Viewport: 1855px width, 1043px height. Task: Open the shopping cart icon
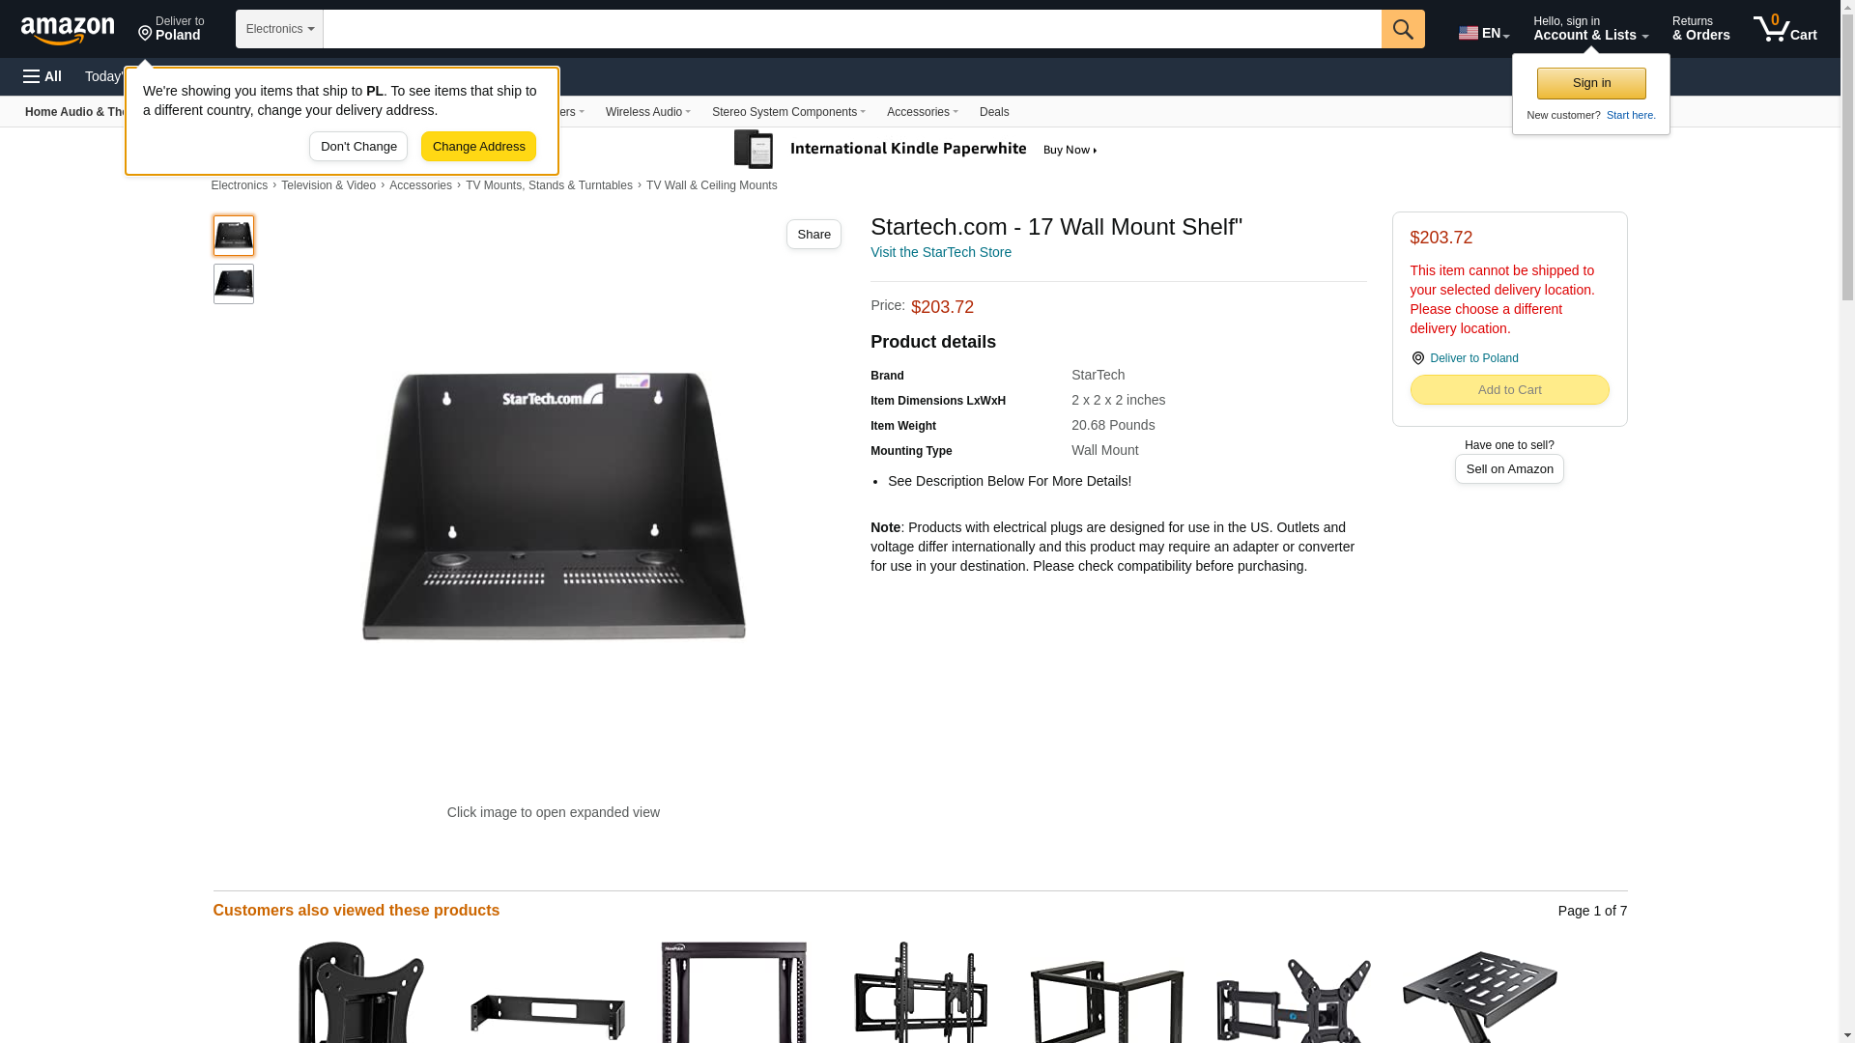(1785, 28)
